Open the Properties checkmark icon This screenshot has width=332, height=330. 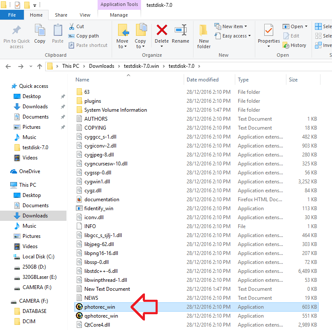(268, 30)
